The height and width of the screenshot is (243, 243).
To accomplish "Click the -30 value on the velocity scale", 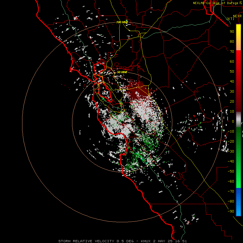I will (x=231, y=151).
